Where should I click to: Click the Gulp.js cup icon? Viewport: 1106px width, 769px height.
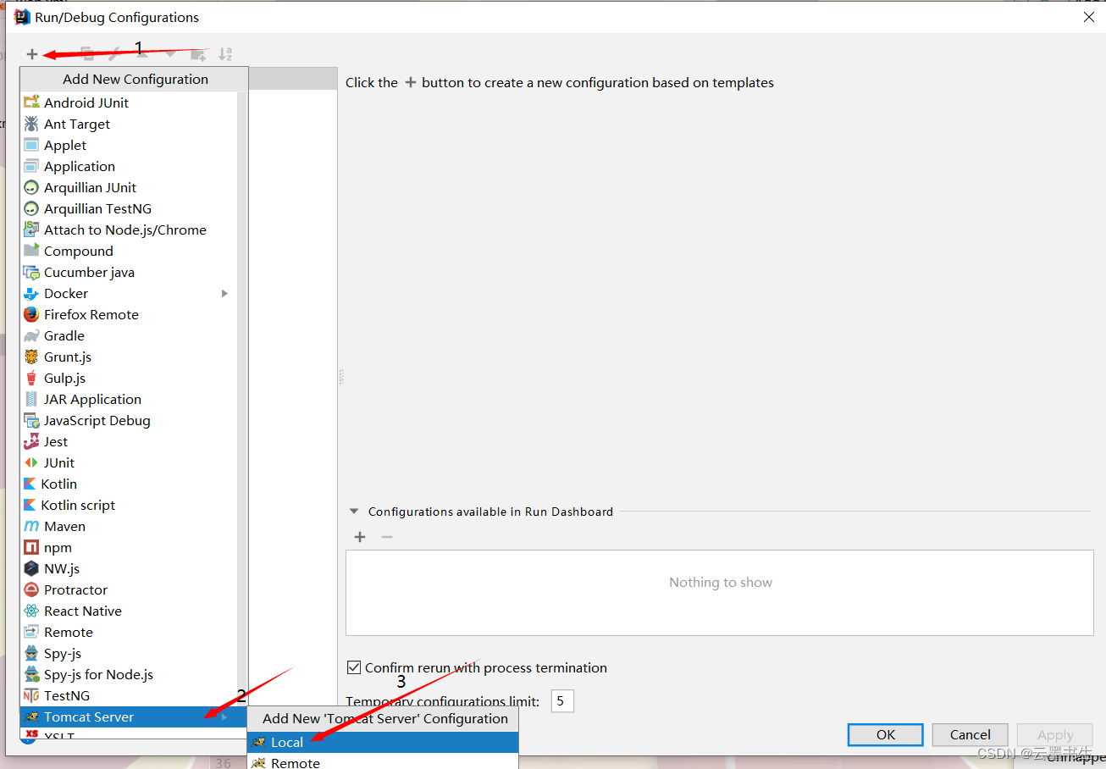pos(31,378)
